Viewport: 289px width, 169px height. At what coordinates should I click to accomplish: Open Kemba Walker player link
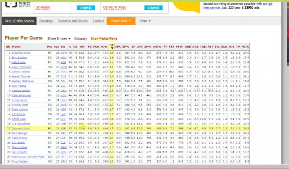coord(21,91)
